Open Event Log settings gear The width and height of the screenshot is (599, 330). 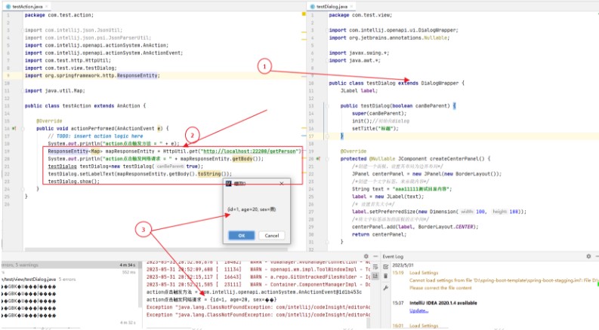(x=588, y=256)
